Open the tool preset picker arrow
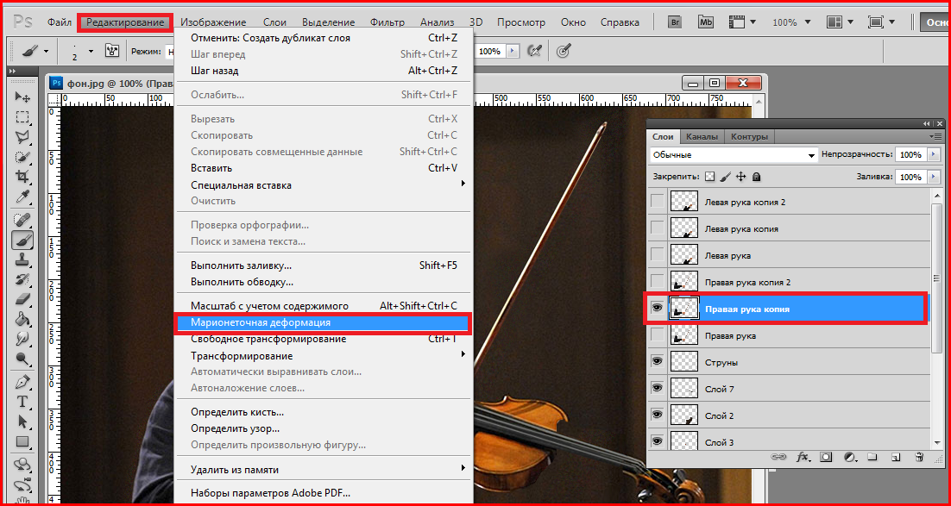 coord(46,52)
